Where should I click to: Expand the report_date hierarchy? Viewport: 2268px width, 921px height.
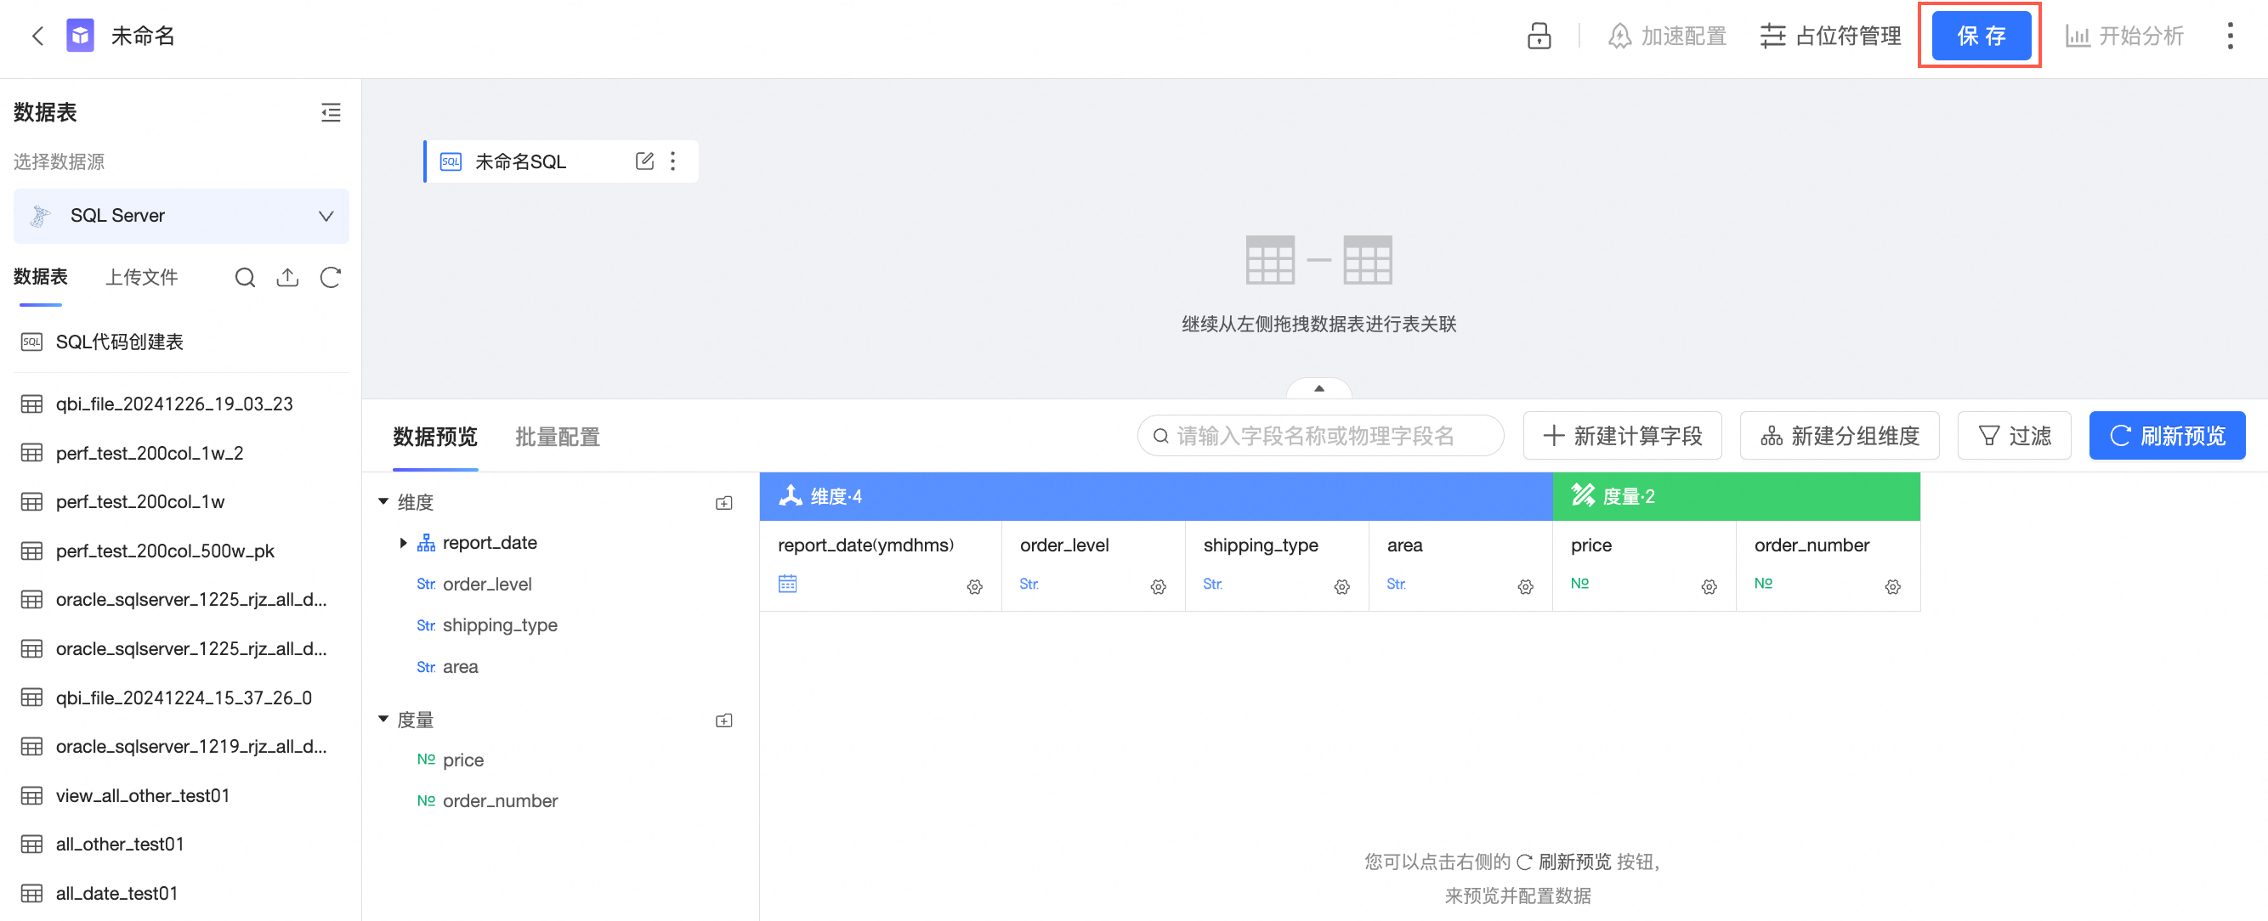click(x=403, y=543)
